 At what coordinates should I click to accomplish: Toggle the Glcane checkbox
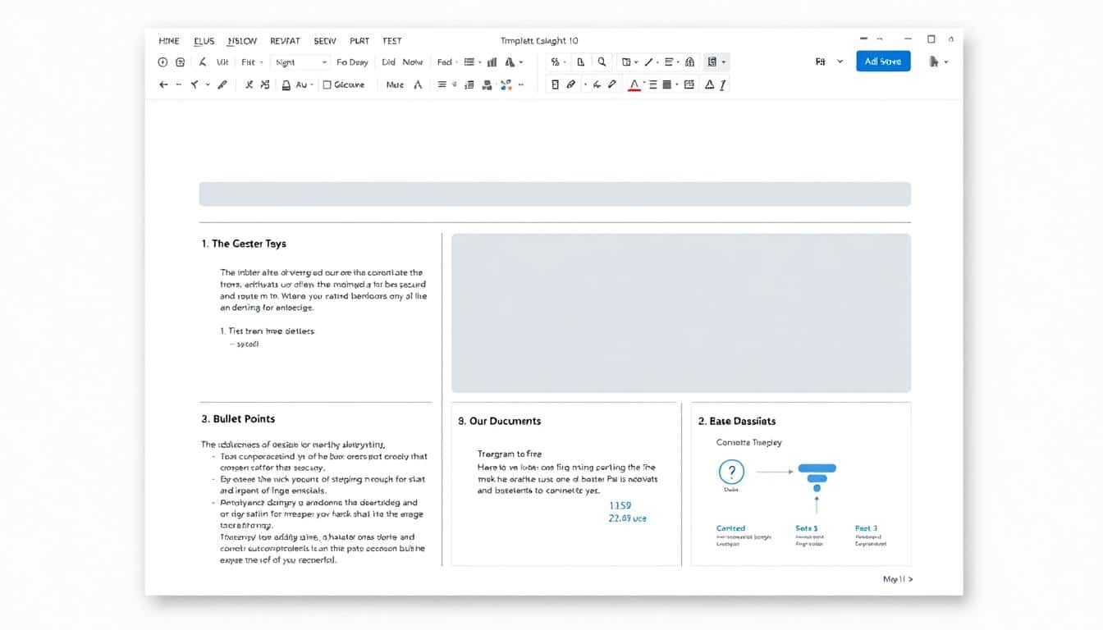point(327,84)
